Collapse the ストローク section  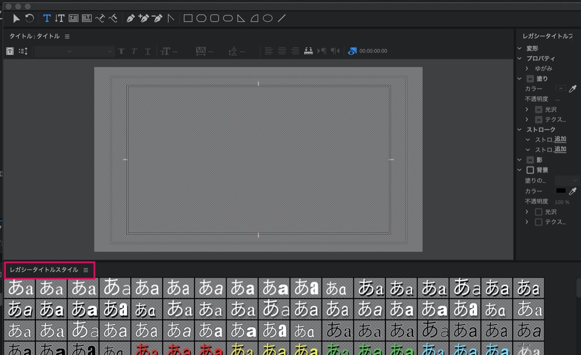click(520, 129)
